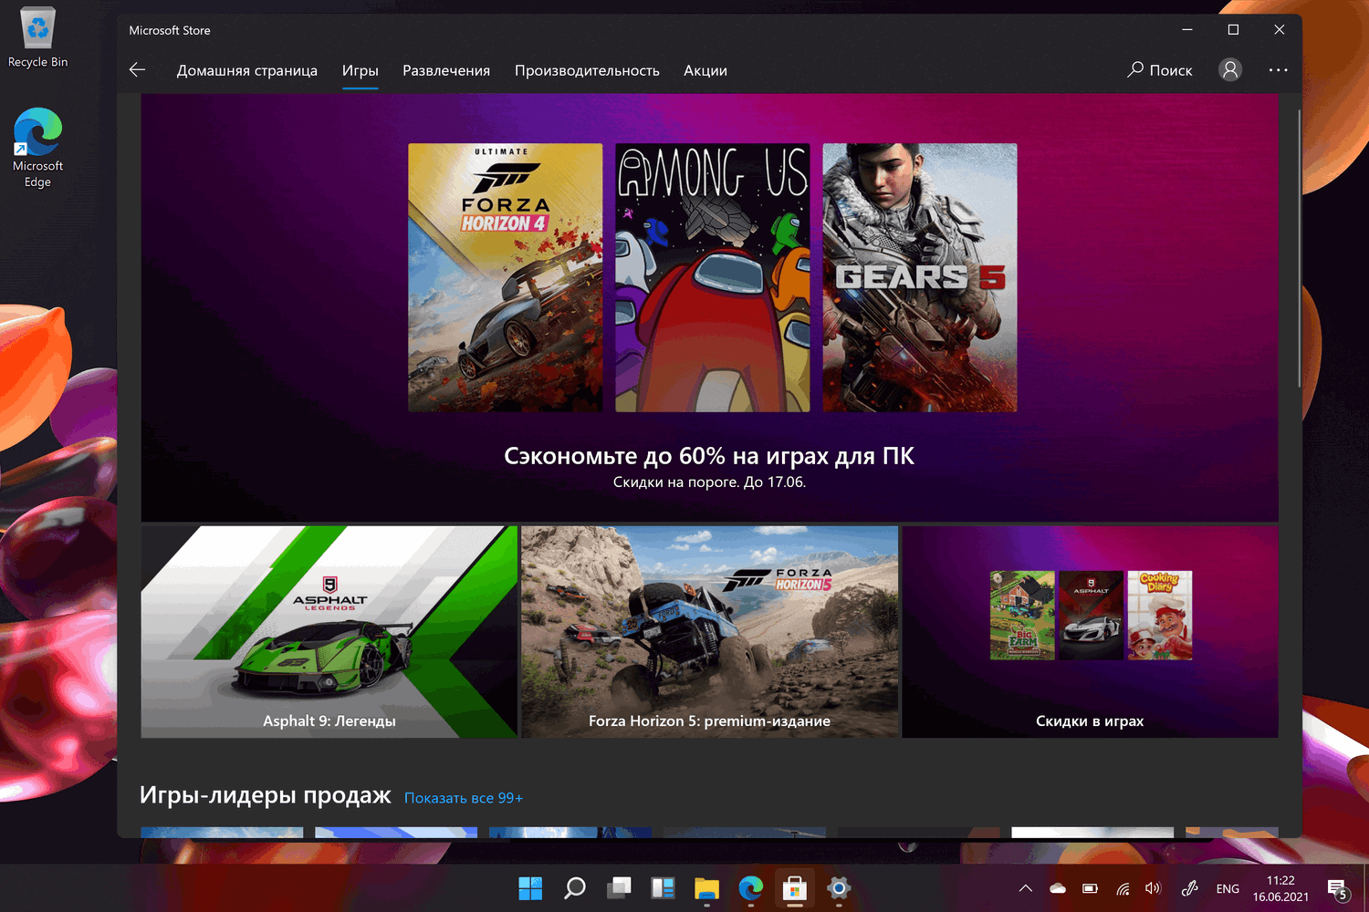Open the Windows Start menu
Viewport: 1369px width, 912px height.
tap(530, 887)
